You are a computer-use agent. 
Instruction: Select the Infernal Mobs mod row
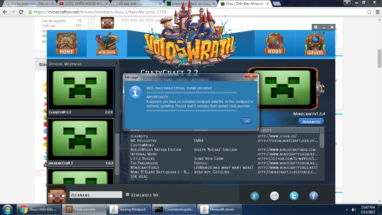pyautogui.click(x=225, y=154)
